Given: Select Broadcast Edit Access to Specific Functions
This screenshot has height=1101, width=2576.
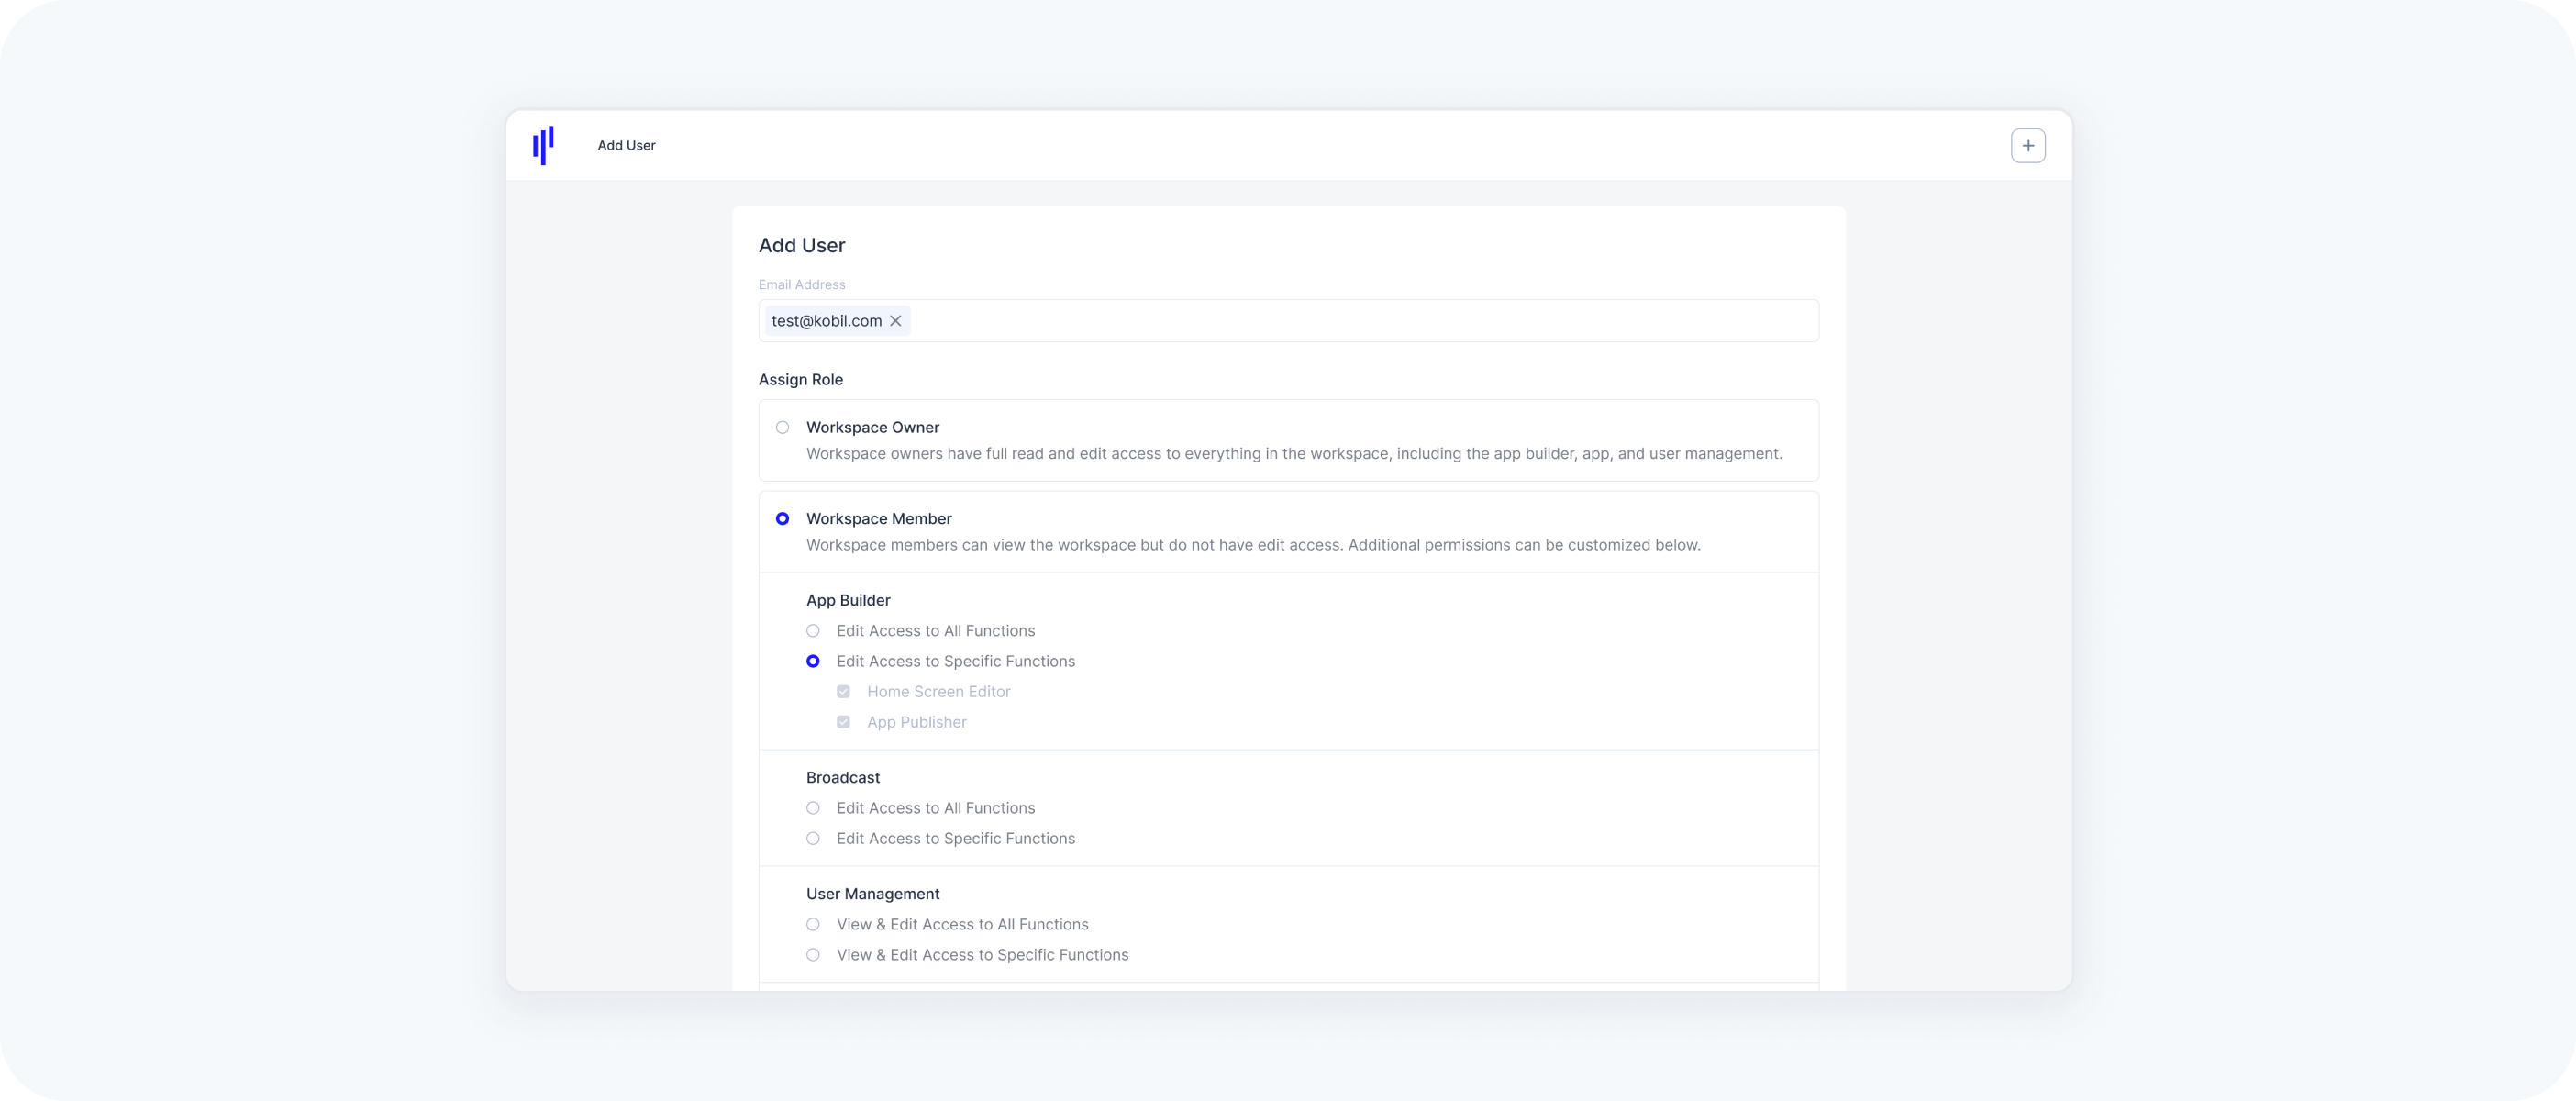Looking at the screenshot, I should (x=813, y=838).
